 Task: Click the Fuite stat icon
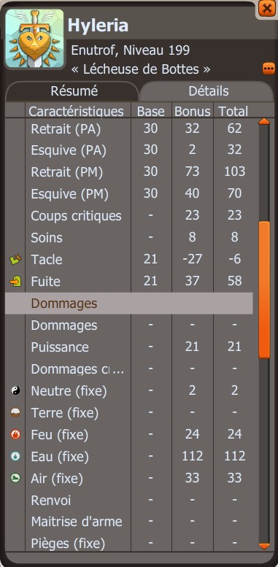[15, 282]
